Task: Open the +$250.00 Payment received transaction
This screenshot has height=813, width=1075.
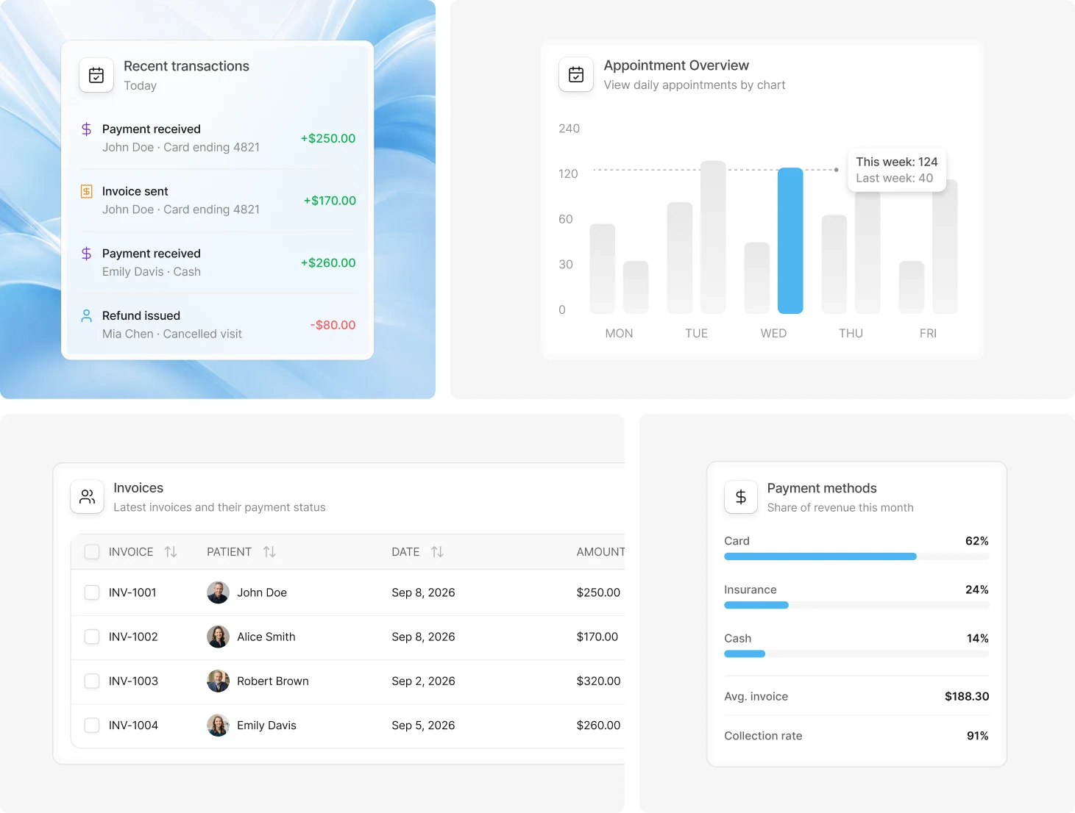Action: coord(218,138)
